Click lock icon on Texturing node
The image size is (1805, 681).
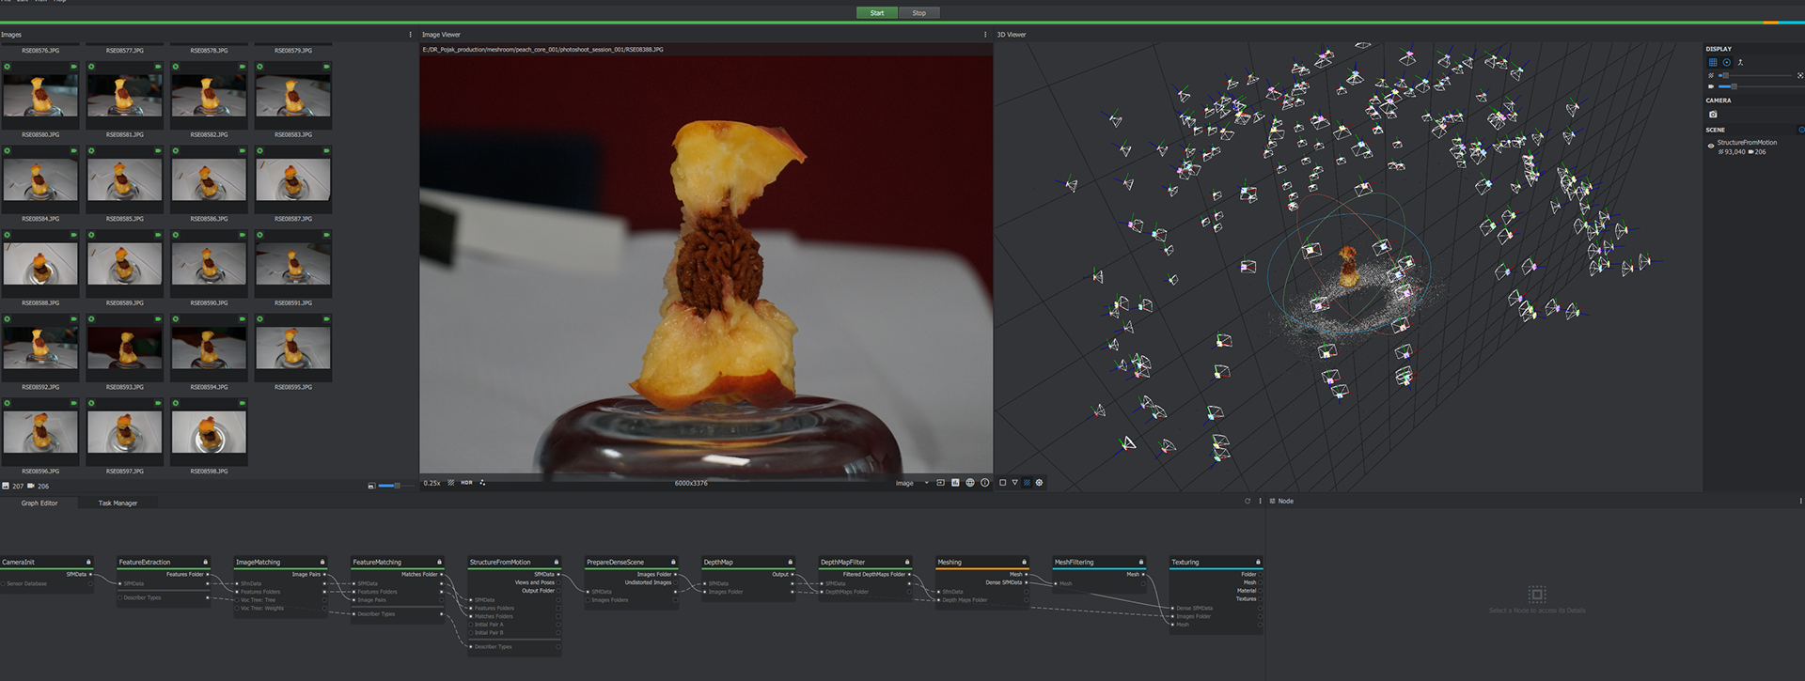1258,562
